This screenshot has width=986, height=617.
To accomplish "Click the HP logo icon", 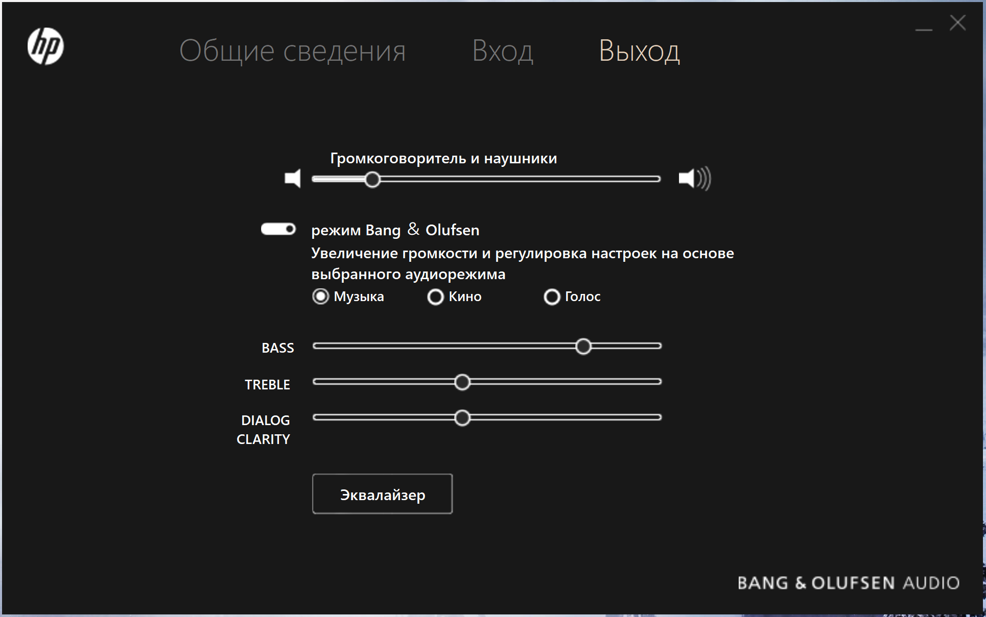I will click(x=45, y=46).
